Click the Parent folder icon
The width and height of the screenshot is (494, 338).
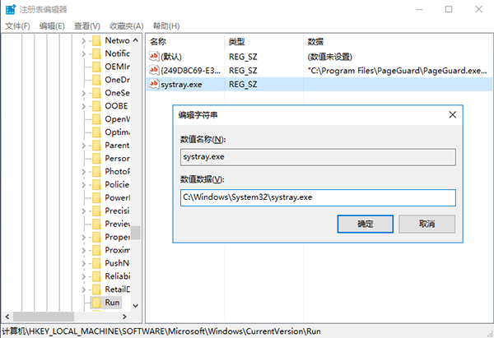[x=96, y=146]
